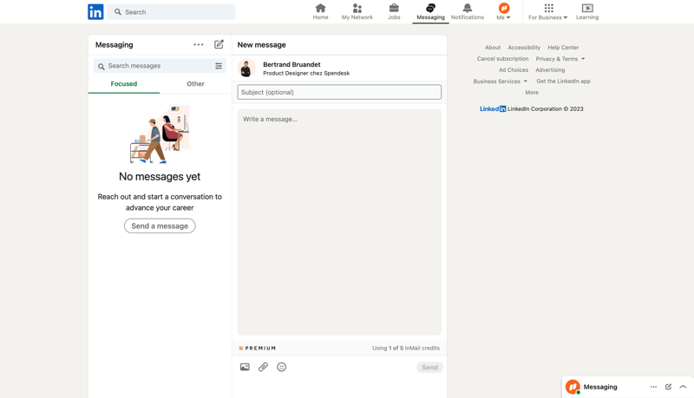
Task: Click the Write a message text area
Action: [339, 222]
